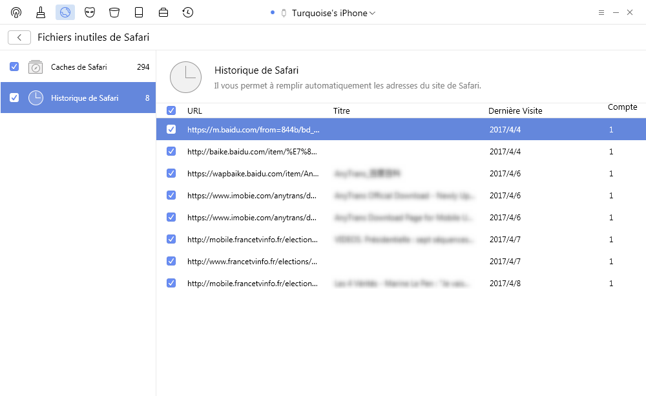Uncheck the first imobie.com row checkbox
The width and height of the screenshot is (646, 396).
pyautogui.click(x=171, y=195)
